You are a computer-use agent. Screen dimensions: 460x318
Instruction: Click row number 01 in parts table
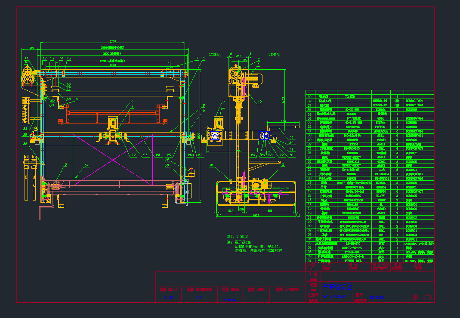pyautogui.click(x=309, y=261)
